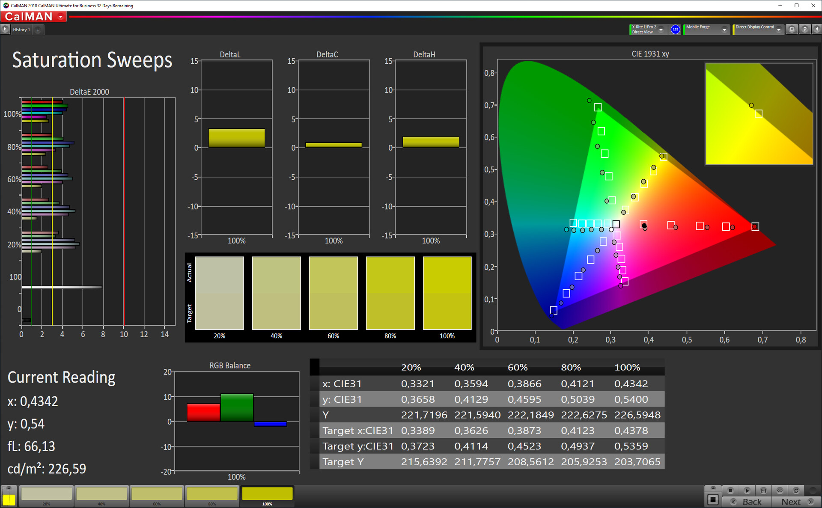Expand Direct Display Control dropdown

[x=779, y=30]
